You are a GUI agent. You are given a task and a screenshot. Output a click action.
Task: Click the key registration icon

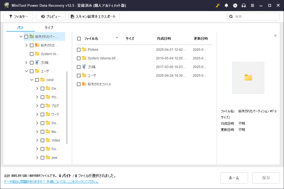pyautogui.click(x=217, y=6)
